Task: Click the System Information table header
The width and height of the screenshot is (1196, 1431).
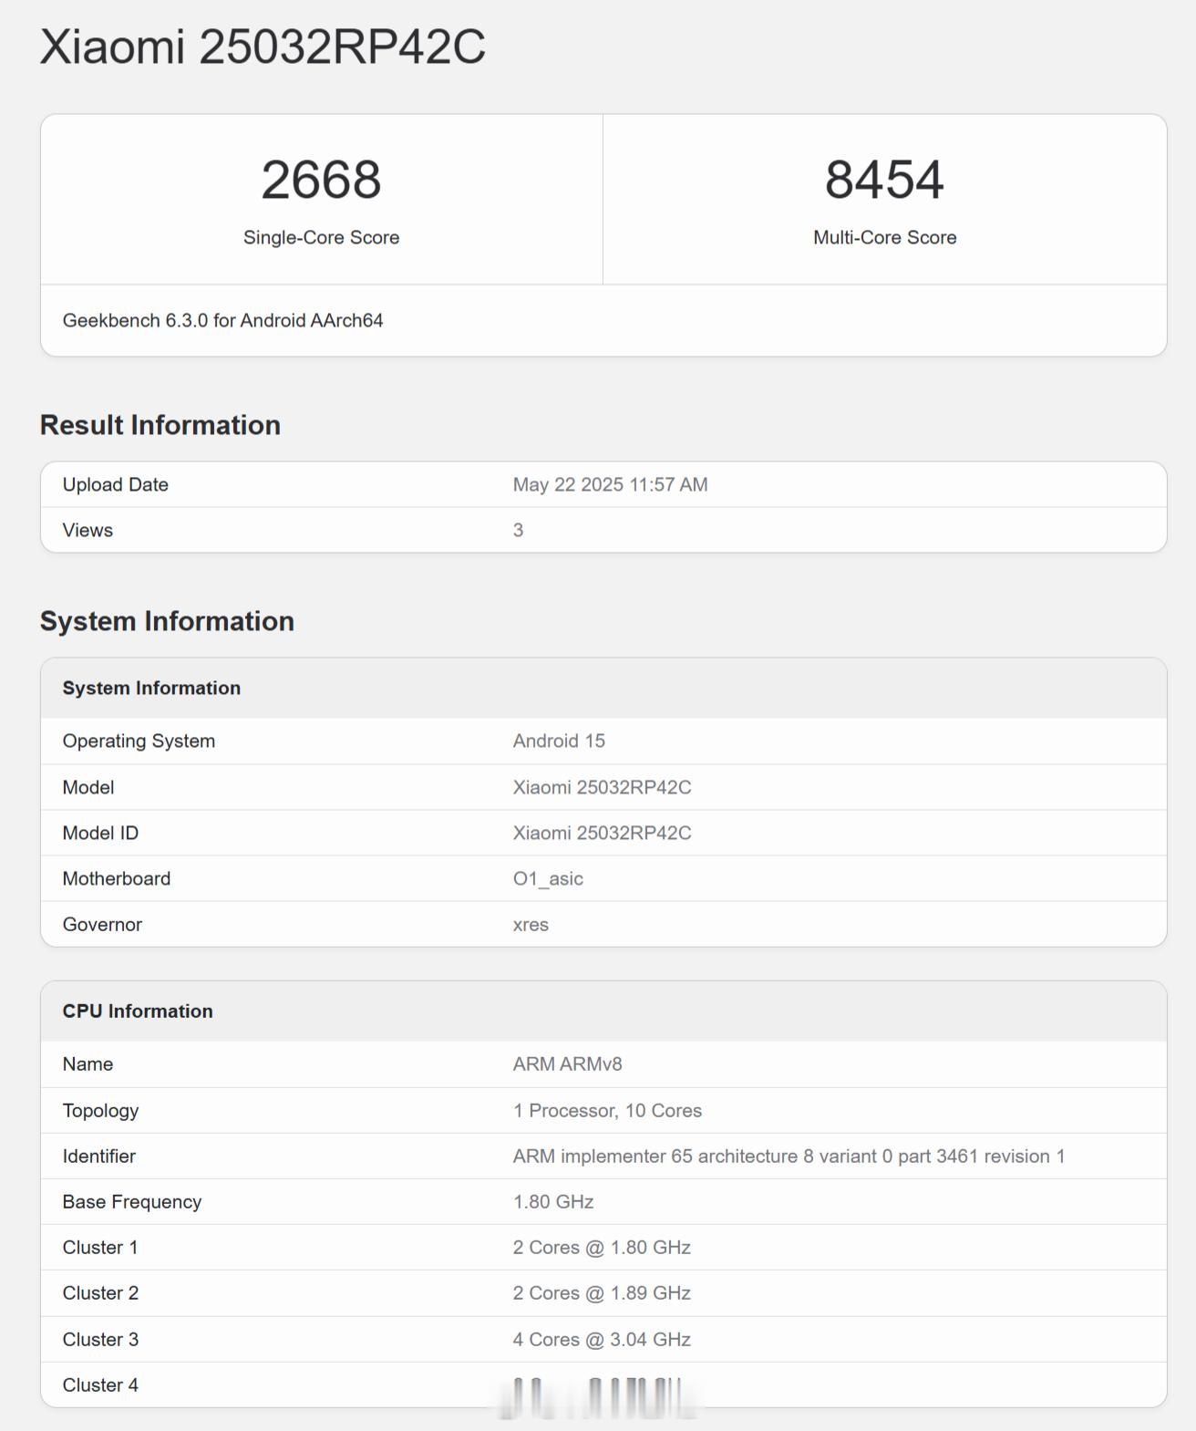Action: tap(151, 688)
